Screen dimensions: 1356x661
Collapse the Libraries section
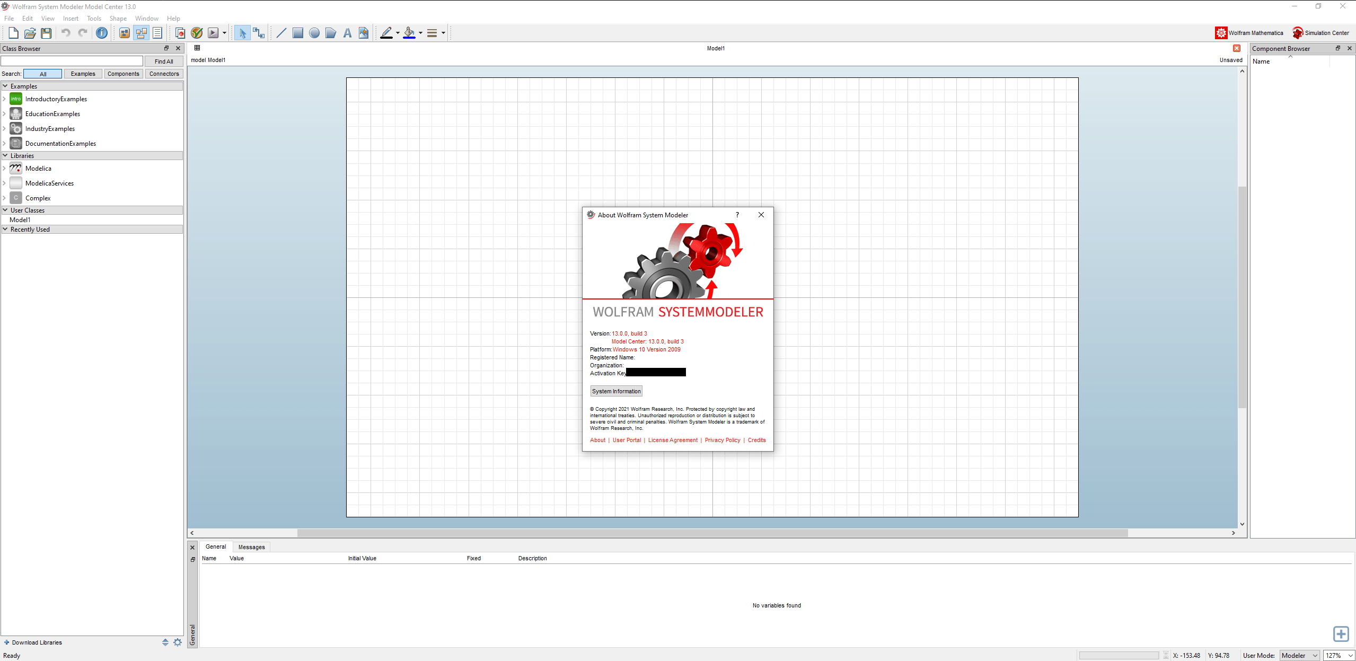click(5, 155)
